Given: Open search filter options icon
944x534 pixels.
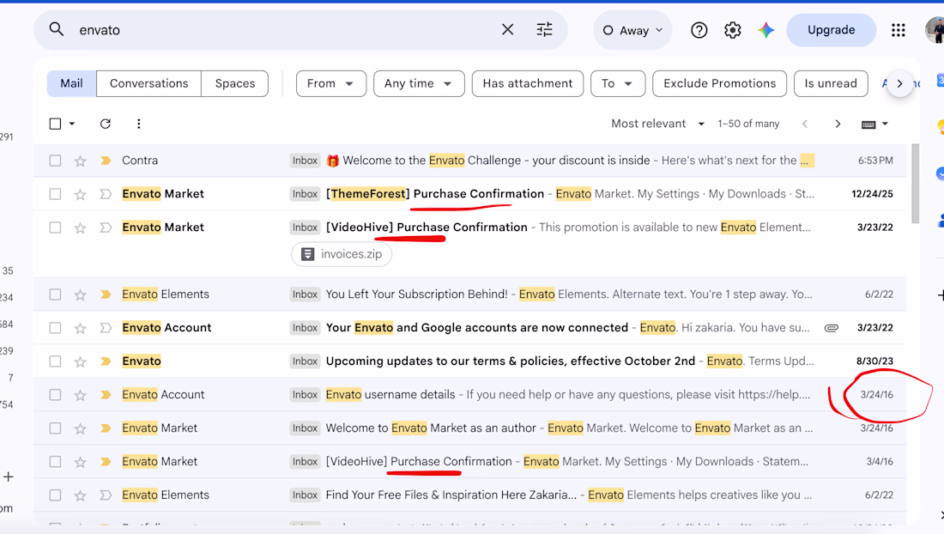Looking at the screenshot, I should pos(544,29).
